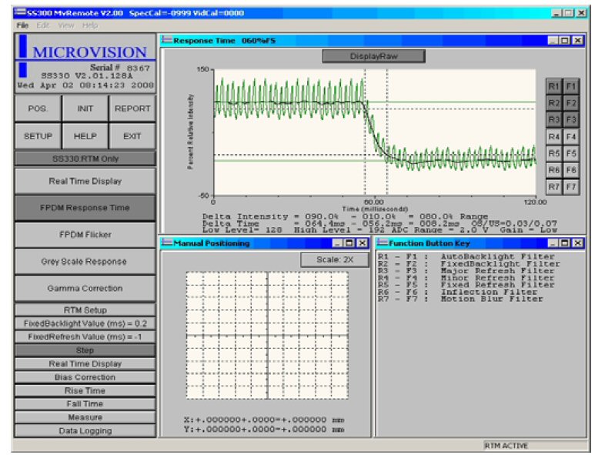This screenshot has height=455, width=595.
Task: Click the HELP button in left panel
Action: click(85, 135)
